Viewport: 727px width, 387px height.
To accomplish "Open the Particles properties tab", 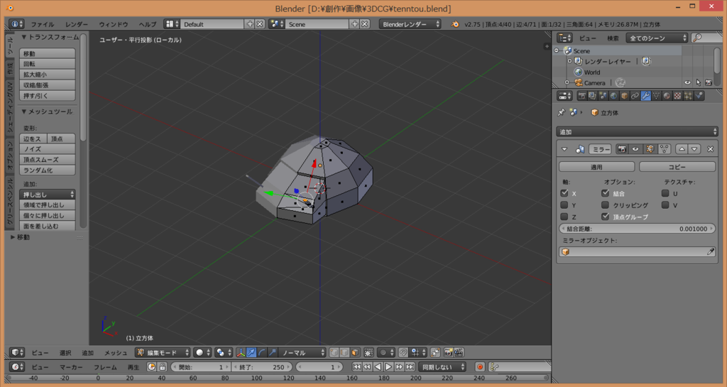I will click(689, 96).
